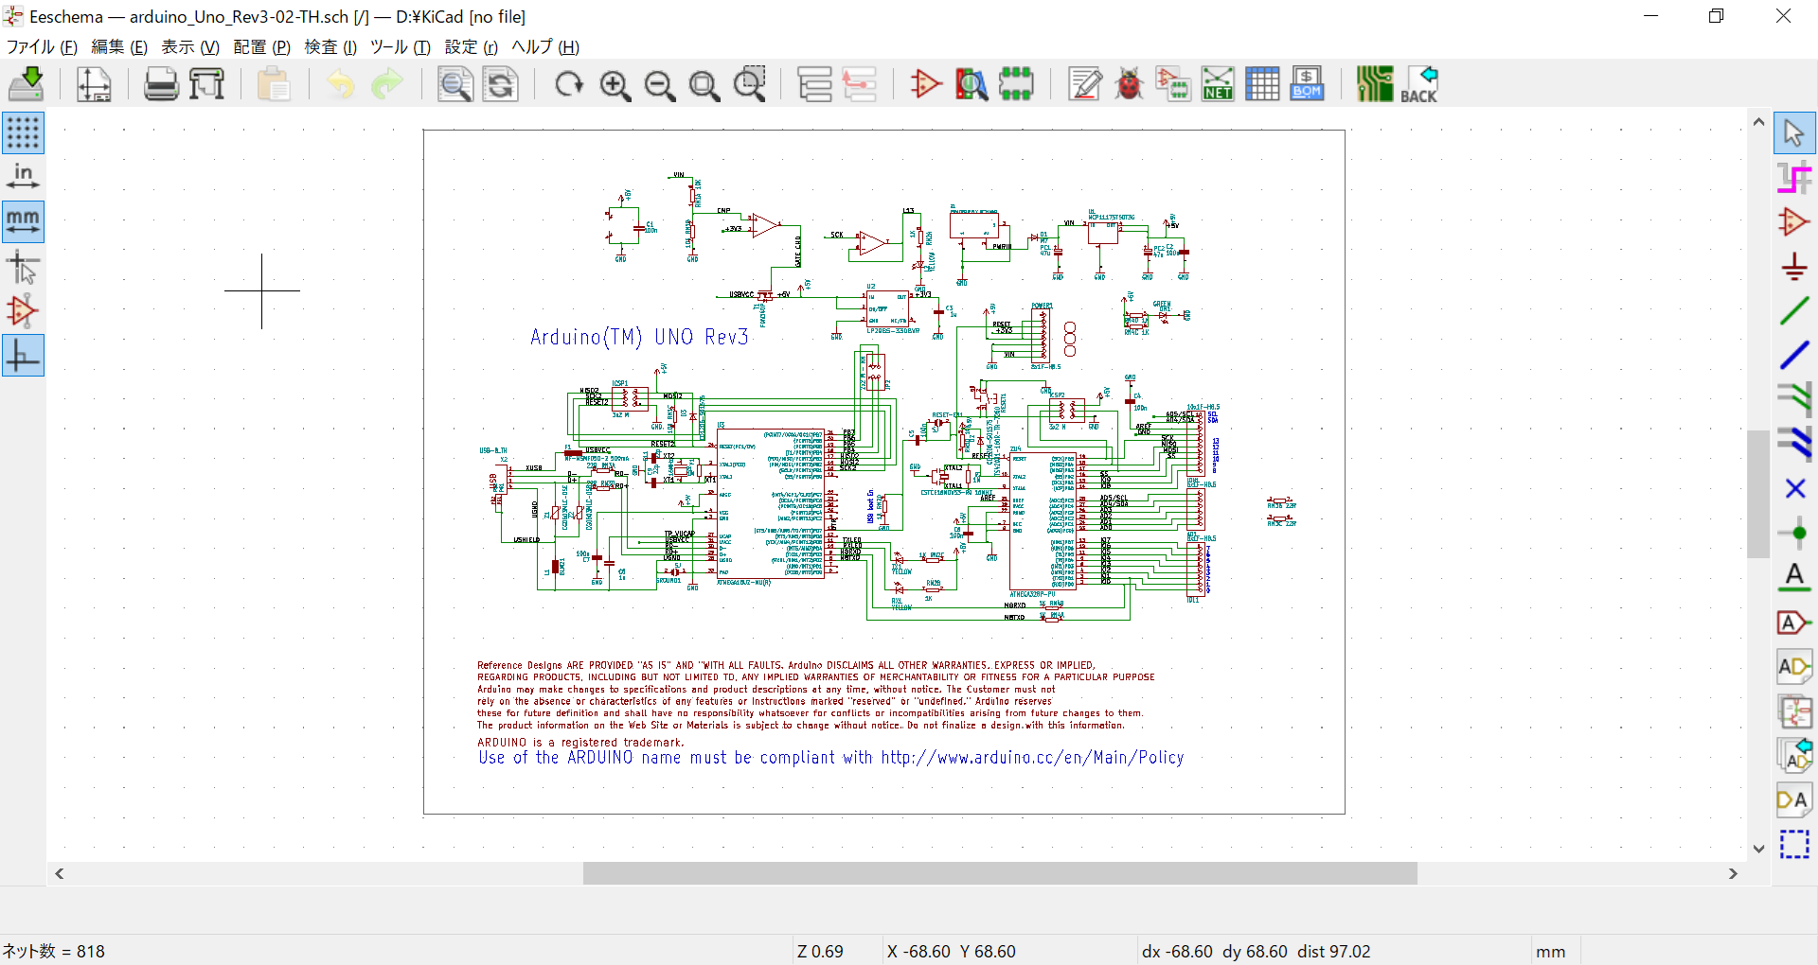Switch units to inches
This screenshot has height=965, width=1818.
pyautogui.click(x=23, y=177)
